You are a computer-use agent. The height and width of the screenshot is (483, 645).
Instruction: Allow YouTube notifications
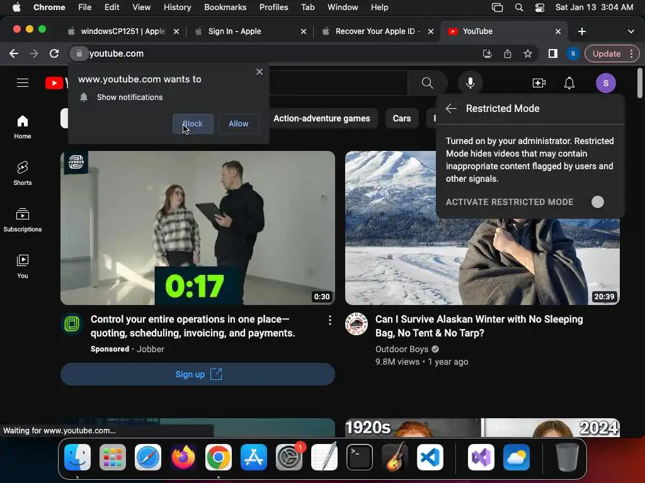pyautogui.click(x=239, y=124)
